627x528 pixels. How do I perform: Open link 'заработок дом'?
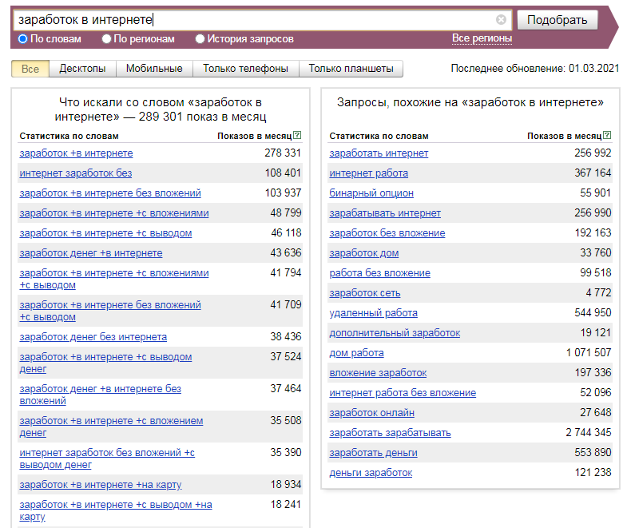364,253
